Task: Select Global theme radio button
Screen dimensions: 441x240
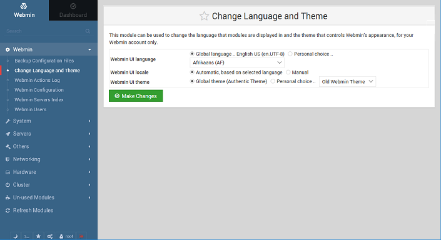Action: [192, 81]
